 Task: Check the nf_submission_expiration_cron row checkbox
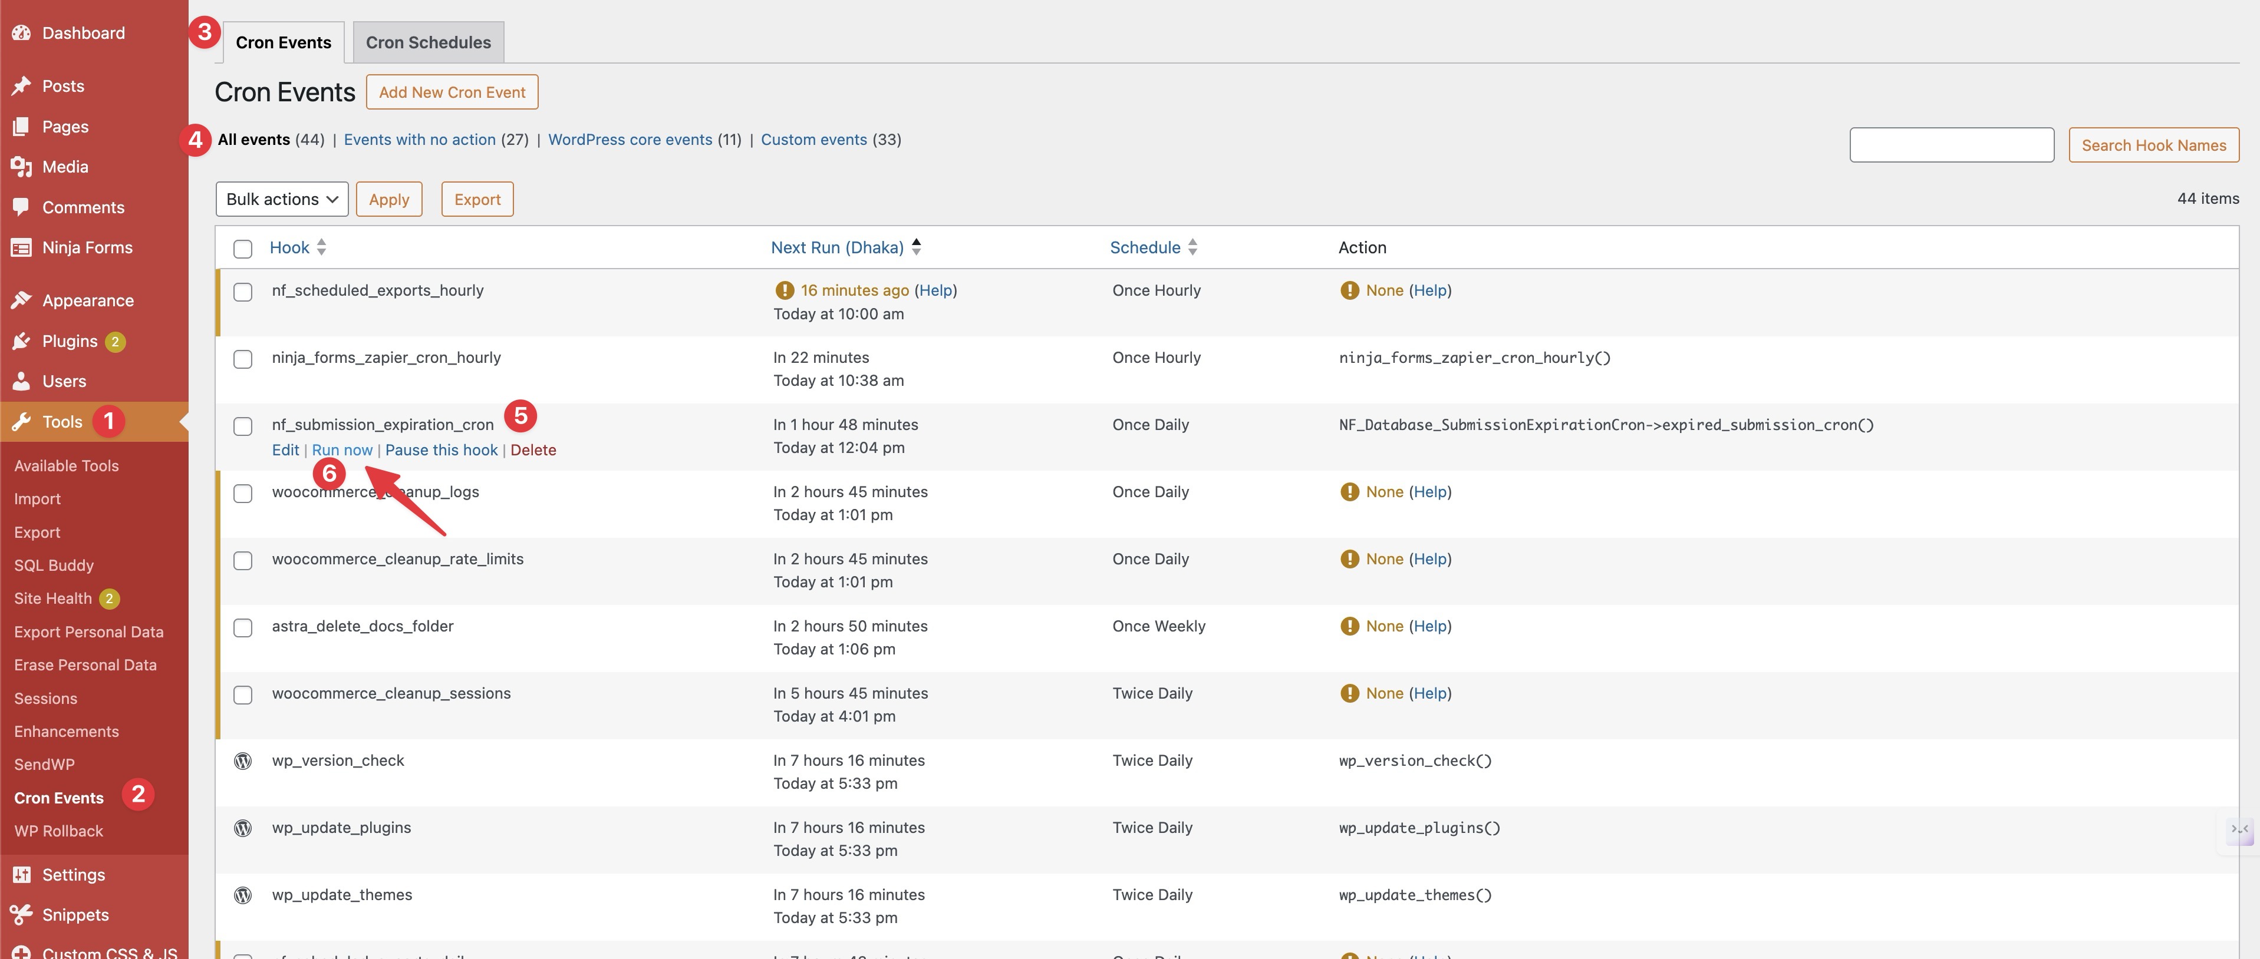click(243, 426)
